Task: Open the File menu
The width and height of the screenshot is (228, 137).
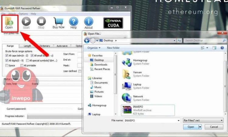Action: point(3,14)
